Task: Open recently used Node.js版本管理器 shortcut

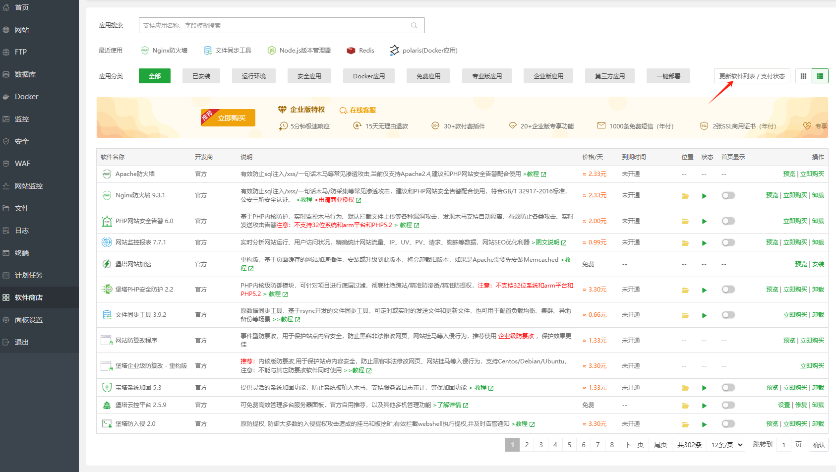Action: (299, 51)
